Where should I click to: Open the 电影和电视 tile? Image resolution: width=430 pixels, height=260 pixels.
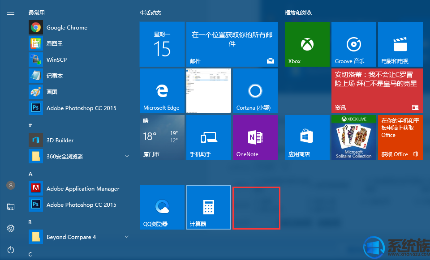[400, 44]
